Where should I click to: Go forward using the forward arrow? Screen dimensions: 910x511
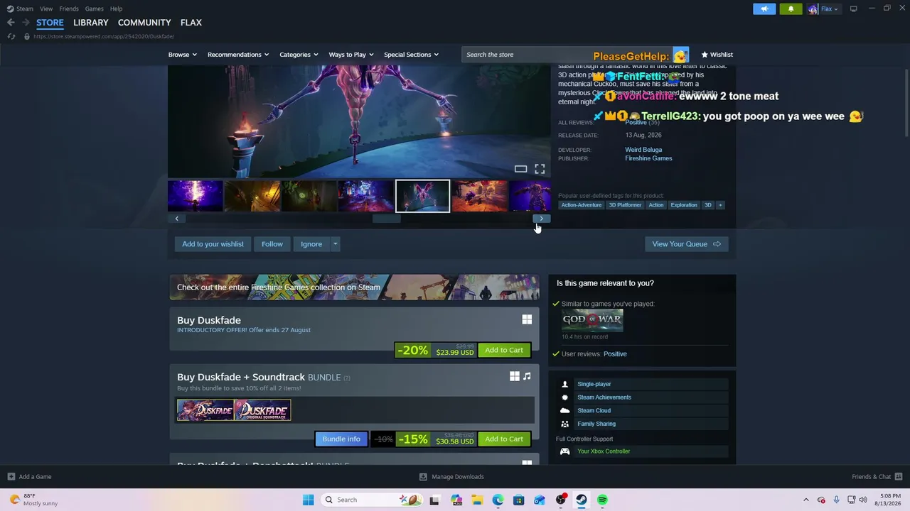click(26, 23)
